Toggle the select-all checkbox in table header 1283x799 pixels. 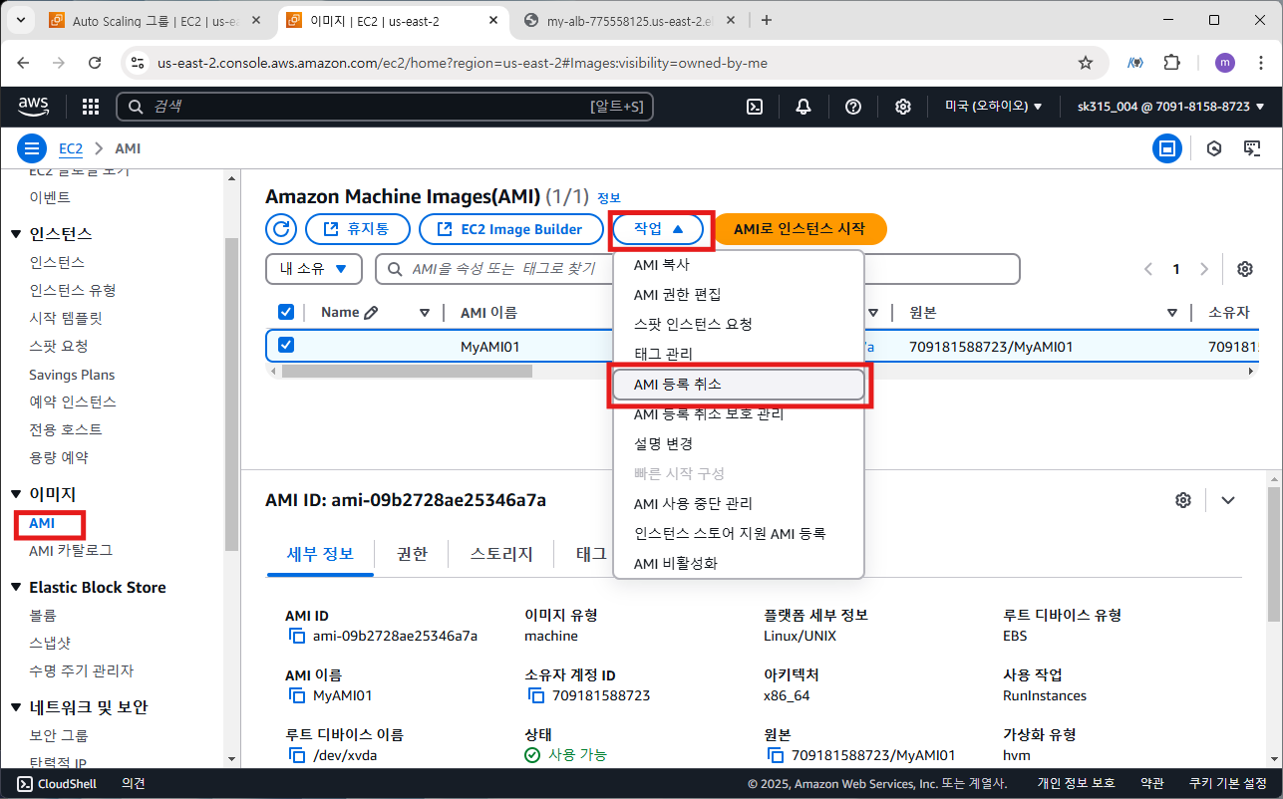tap(286, 313)
